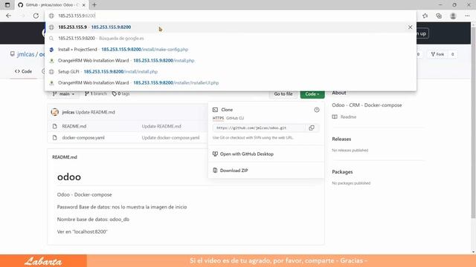Add page to favorites star icon
476x267 pixels.
click(425, 16)
